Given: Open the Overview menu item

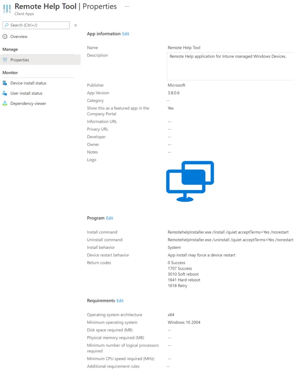Looking at the screenshot, I should [19, 37].
